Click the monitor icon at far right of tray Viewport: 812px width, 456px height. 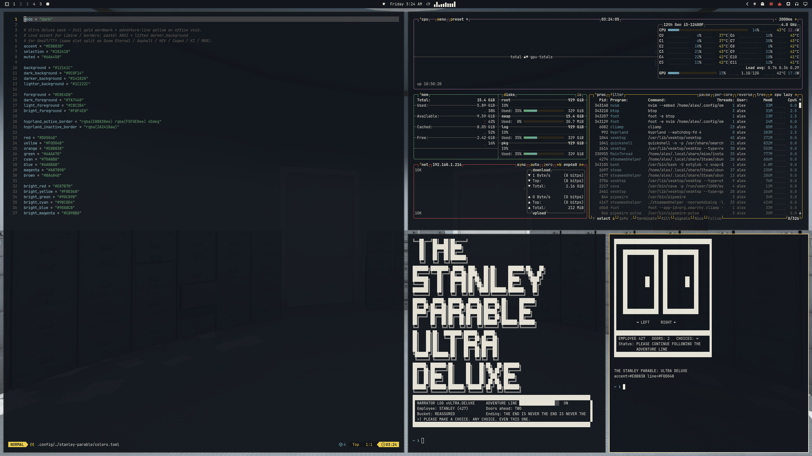click(805, 4)
